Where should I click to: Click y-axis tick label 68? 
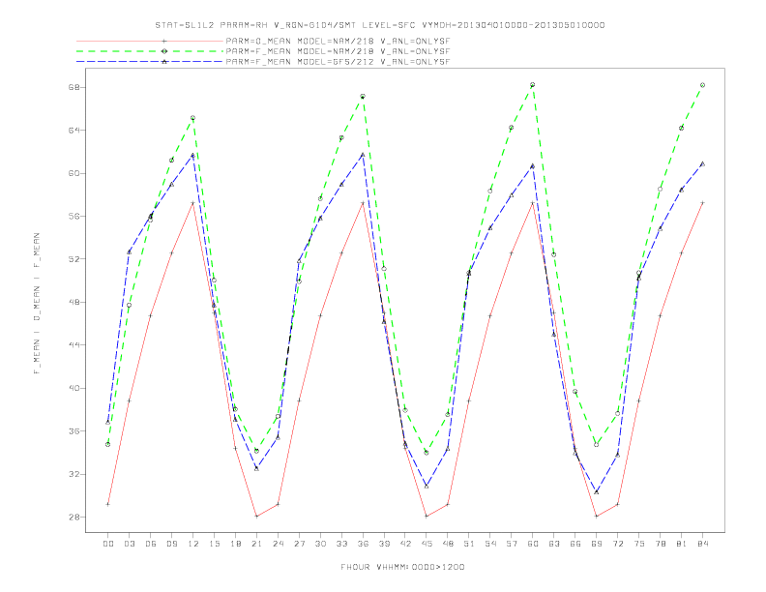click(x=76, y=87)
